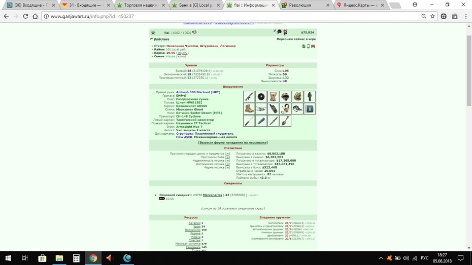Screen dimensions: 472x265
Task: Open the MWS helmet icon
Action: [285, 97]
